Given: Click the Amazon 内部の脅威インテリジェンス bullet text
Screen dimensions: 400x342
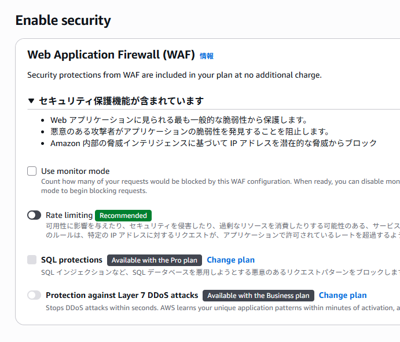Looking at the screenshot, I should tap(213, 143).
